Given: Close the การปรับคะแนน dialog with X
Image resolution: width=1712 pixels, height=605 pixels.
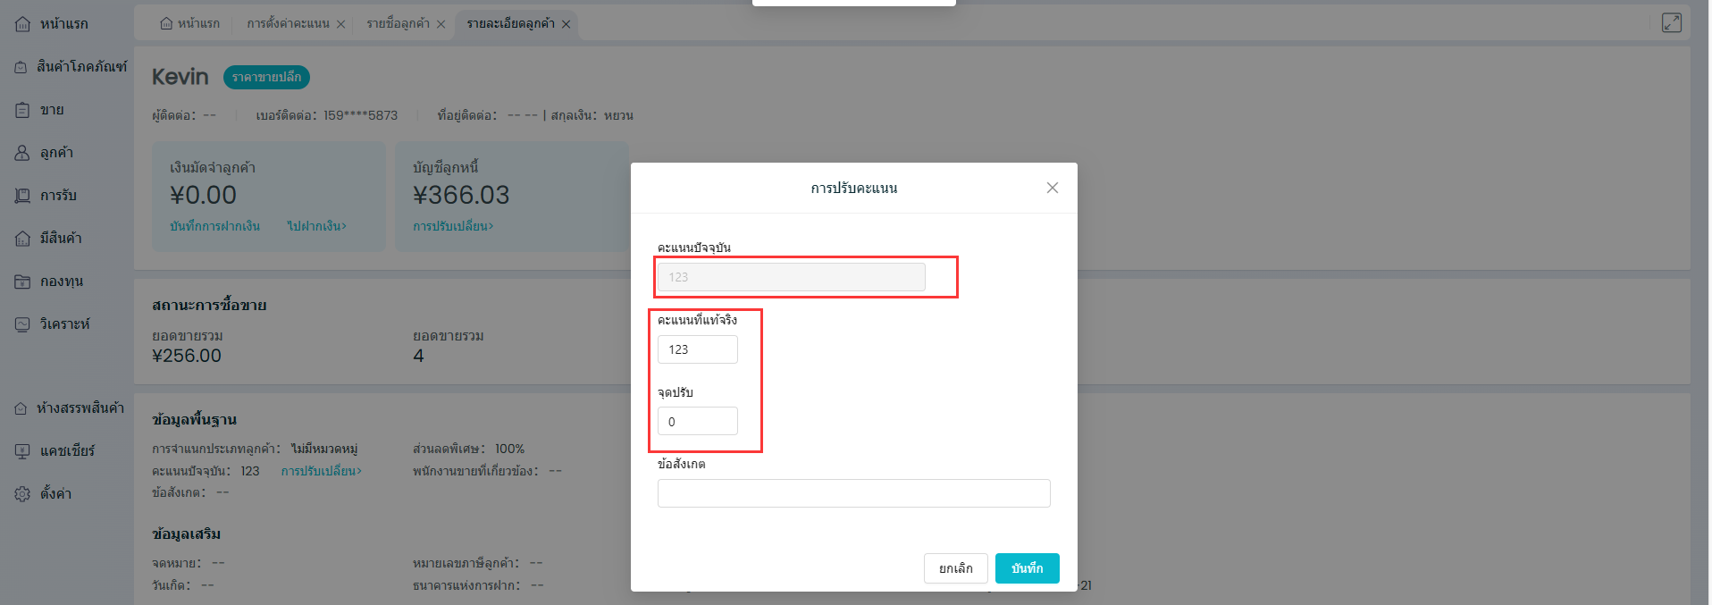Looking at the screenshot, I should tap(1052, 188).
